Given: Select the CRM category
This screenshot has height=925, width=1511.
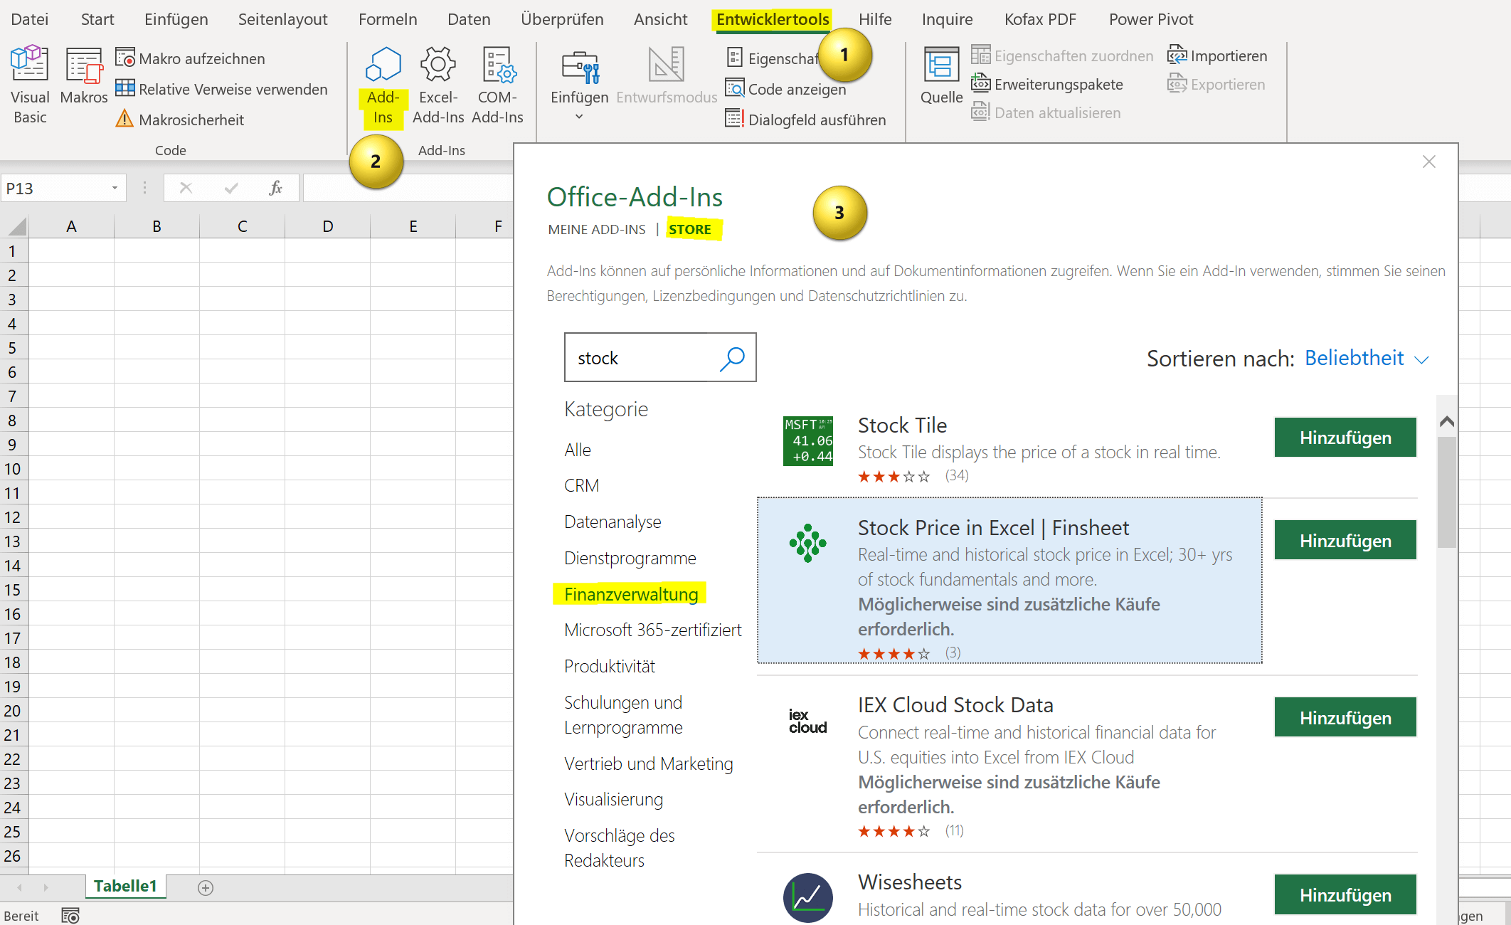Looking at the screenshot, I should click(x=582, y=485).
